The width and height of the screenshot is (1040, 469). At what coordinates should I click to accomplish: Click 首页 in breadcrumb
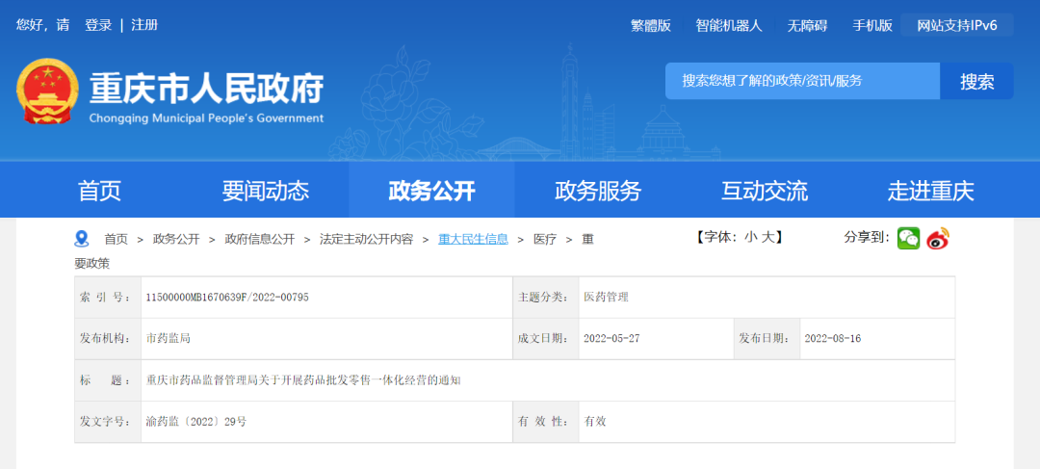click(x=116, y=240)
